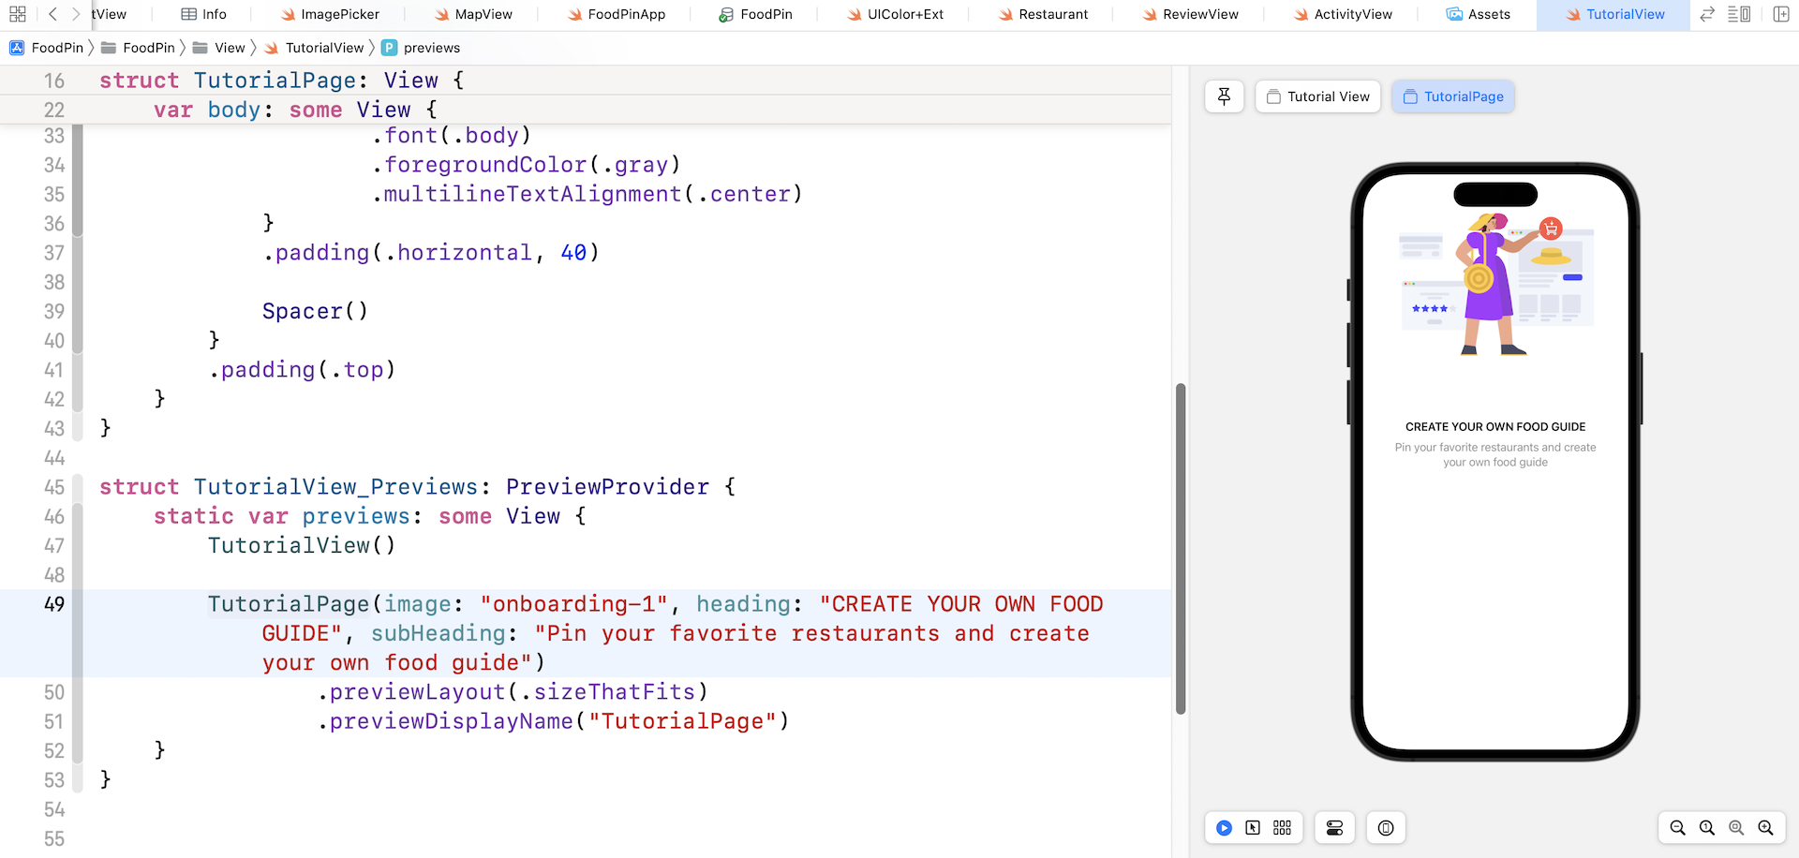Pin the current preview

(x=1224, y=96)
